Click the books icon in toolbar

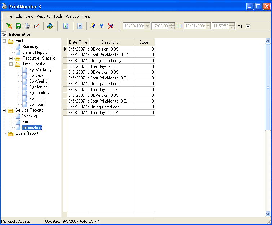[50, 26]
